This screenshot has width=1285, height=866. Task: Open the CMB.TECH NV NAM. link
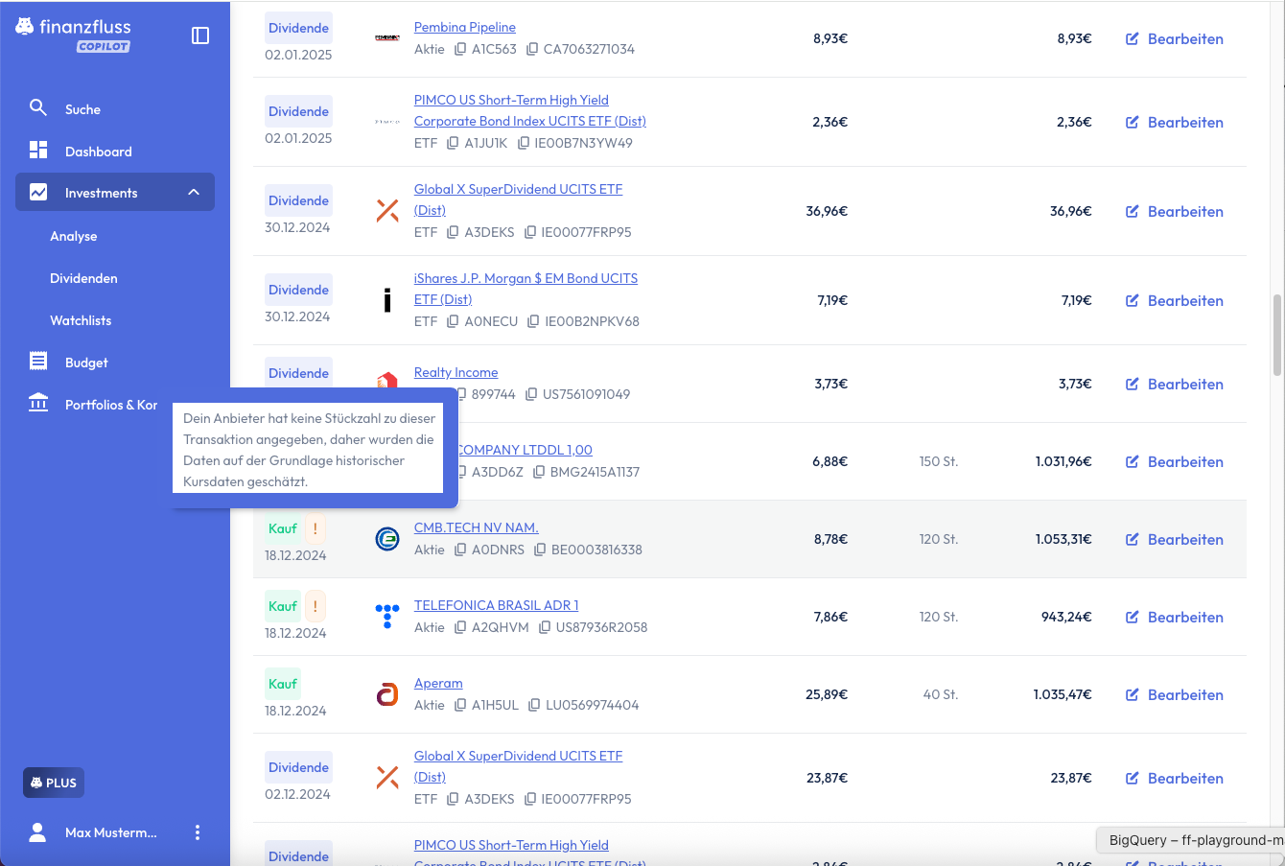(476, 527)
